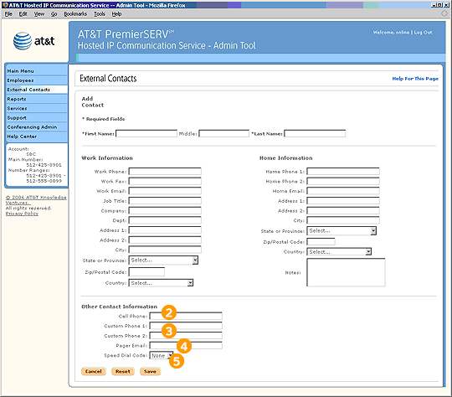Click the Save button

[150, 371]
